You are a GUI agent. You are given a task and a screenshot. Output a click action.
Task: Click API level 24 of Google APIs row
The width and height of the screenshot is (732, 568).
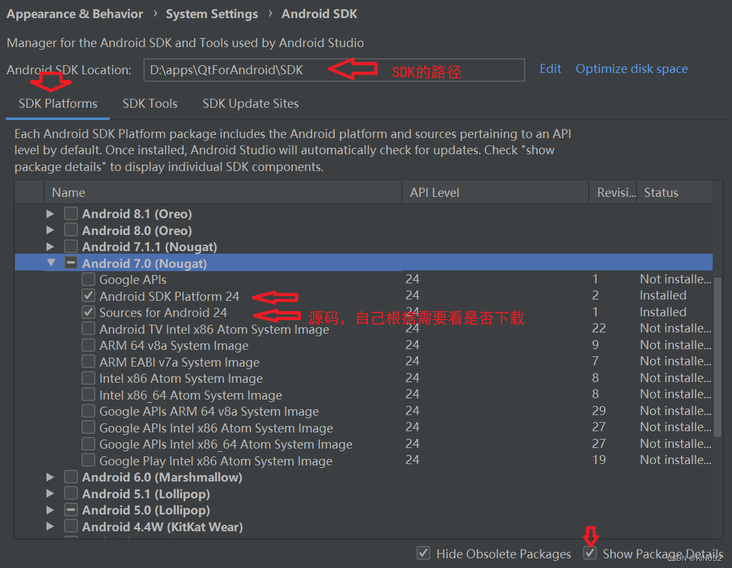(x=412, y=279)
